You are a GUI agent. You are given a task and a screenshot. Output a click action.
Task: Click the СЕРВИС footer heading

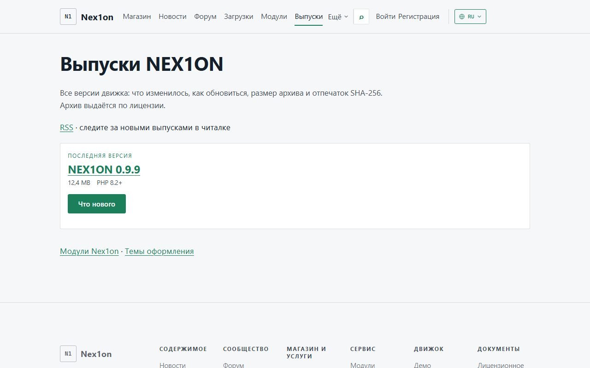tap(363, 349)
